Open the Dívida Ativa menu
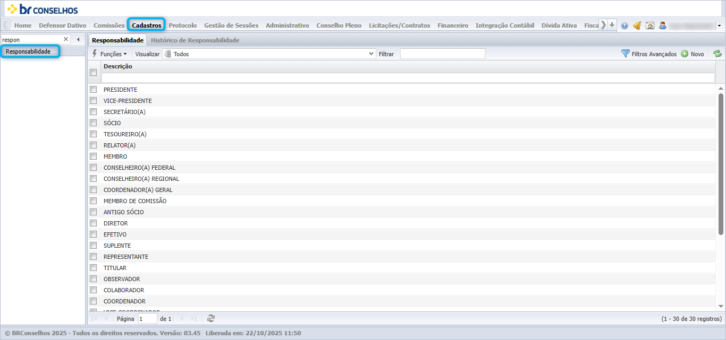This screenshot has height=340, width=726. click(559, 25)
